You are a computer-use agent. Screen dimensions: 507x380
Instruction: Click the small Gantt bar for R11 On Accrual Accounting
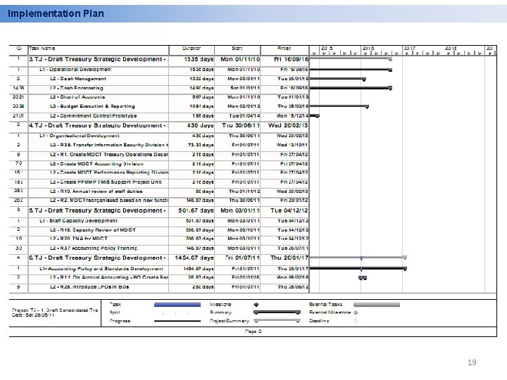click(363, 278)
